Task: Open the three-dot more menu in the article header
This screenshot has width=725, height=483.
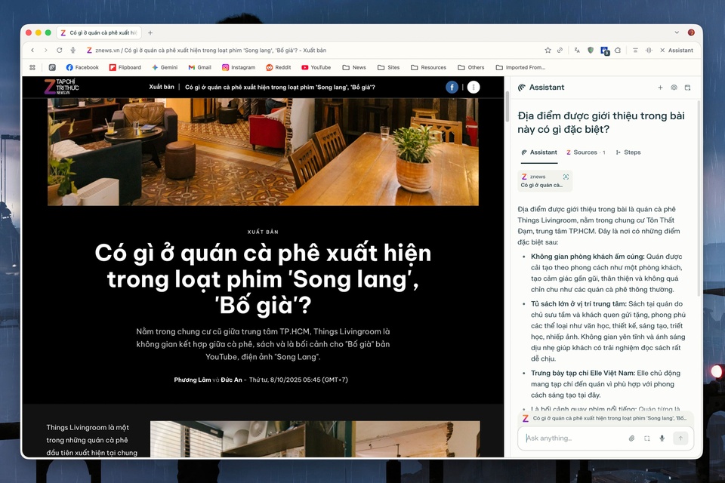Action: click(x=474, y=87)
